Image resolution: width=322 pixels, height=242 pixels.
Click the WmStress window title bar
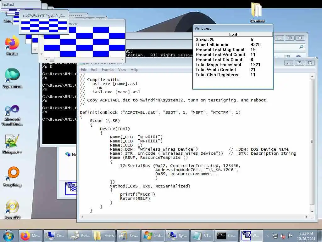pos(233,28)
